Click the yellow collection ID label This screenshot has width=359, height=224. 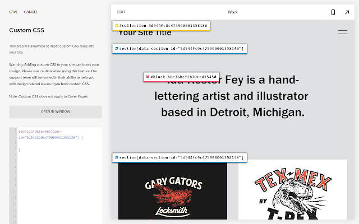click(x=161, y=26)
